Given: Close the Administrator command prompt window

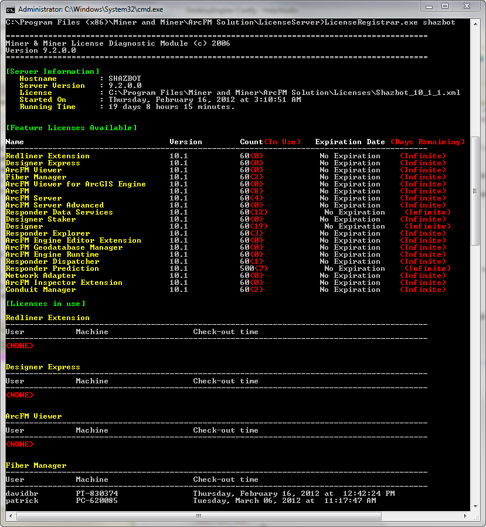Looking at the screenshot, I should click(x=466, y=6).
